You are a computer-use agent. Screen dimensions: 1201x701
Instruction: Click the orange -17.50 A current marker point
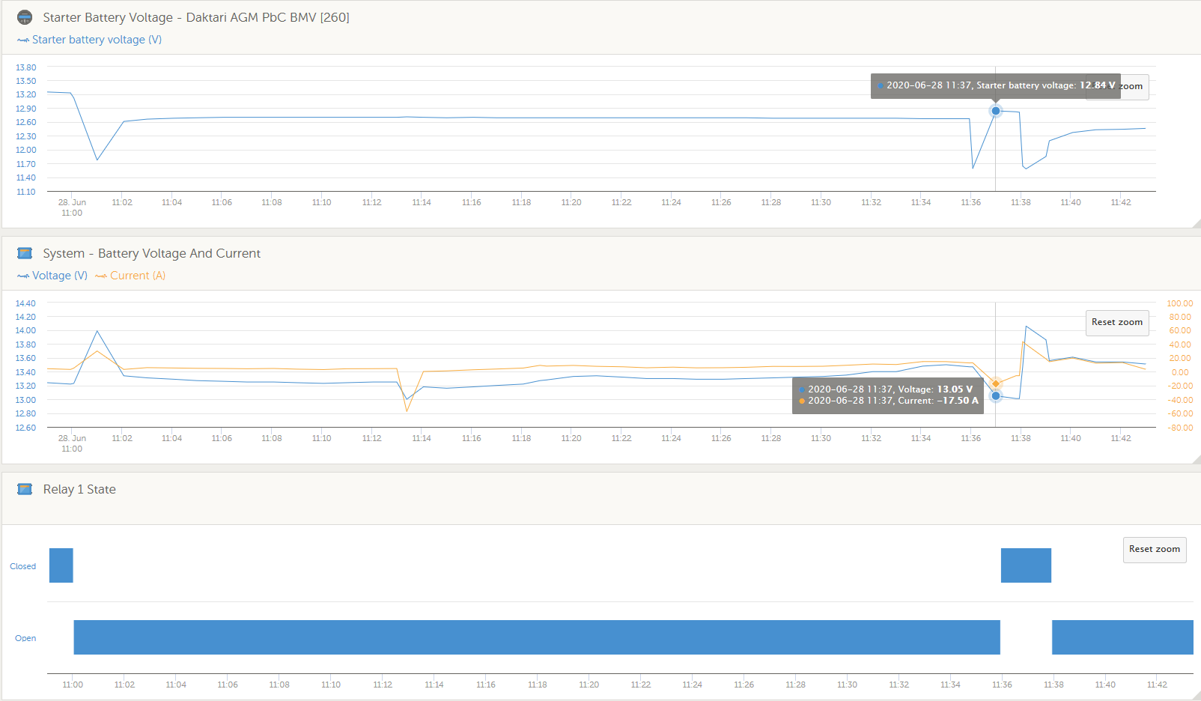point(996,383)
